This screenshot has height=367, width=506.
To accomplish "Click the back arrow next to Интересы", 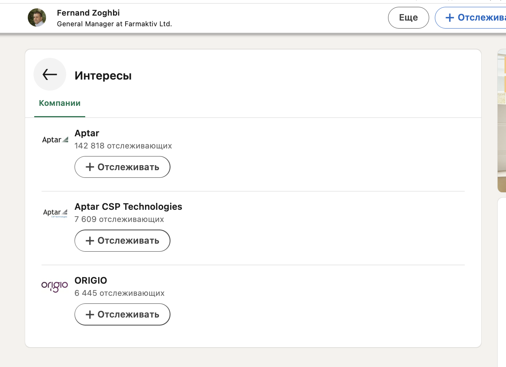I will (50, 74).
